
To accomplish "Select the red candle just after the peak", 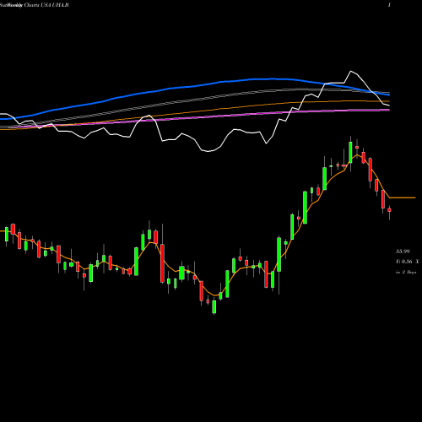I will (x=357, y=147).
